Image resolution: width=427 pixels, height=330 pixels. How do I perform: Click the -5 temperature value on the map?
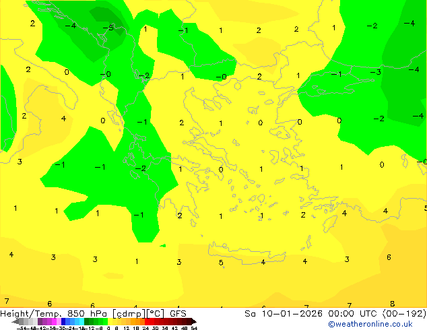[x=108, y=28]
